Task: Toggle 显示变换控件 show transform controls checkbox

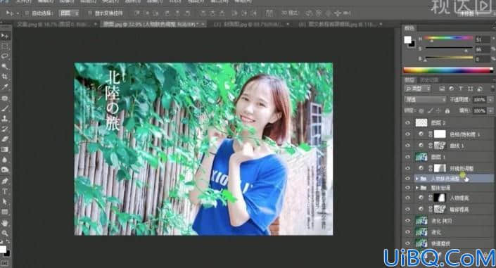Action: 90,13
